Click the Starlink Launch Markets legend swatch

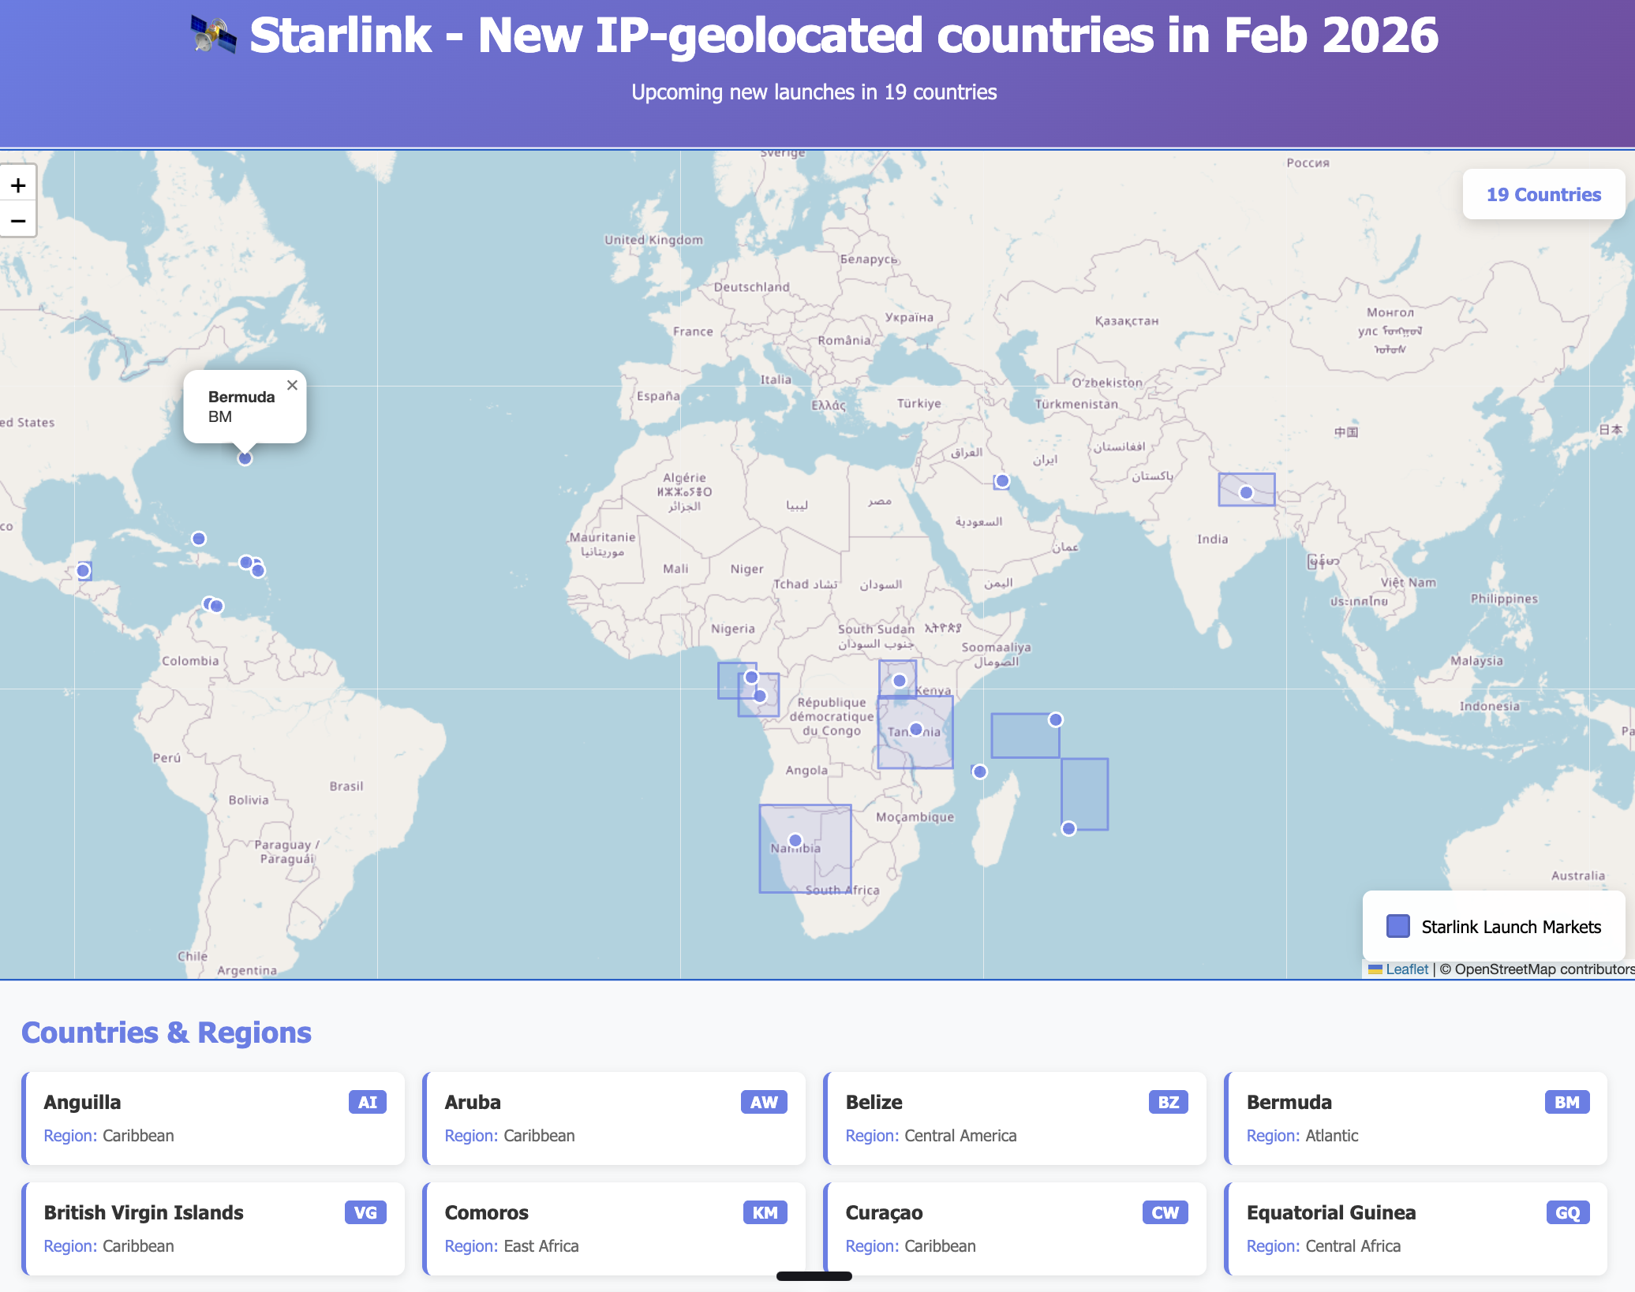[1398, 926]
